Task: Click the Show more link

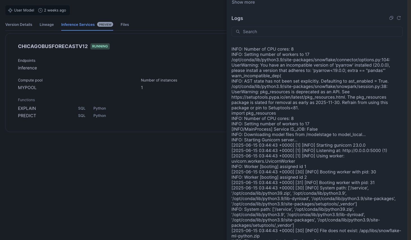Action: coord(243,2)
